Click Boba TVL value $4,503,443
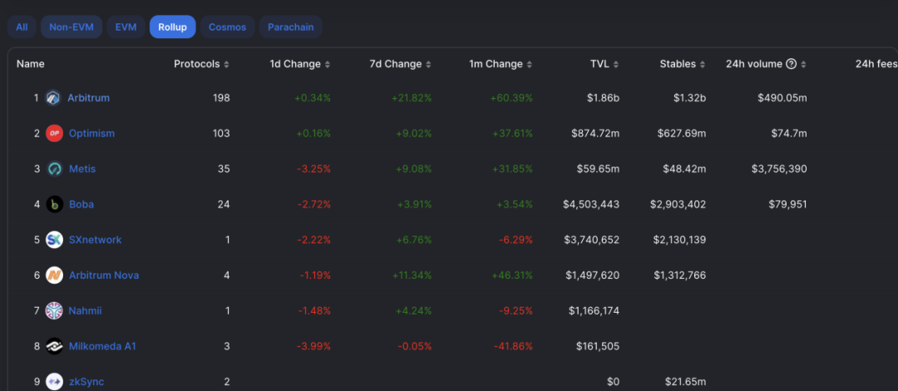This screenshot has width=898, height=391. point(592,205)
